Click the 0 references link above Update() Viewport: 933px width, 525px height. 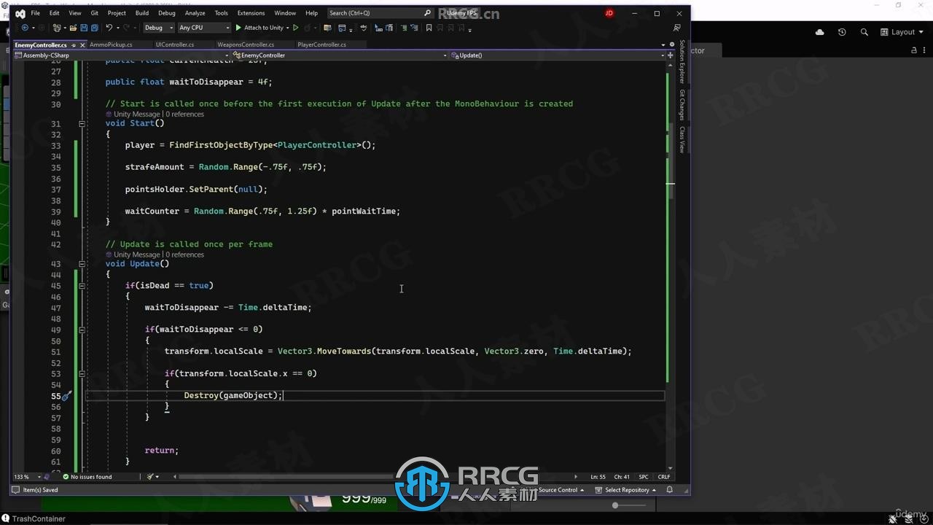(184, 255)
